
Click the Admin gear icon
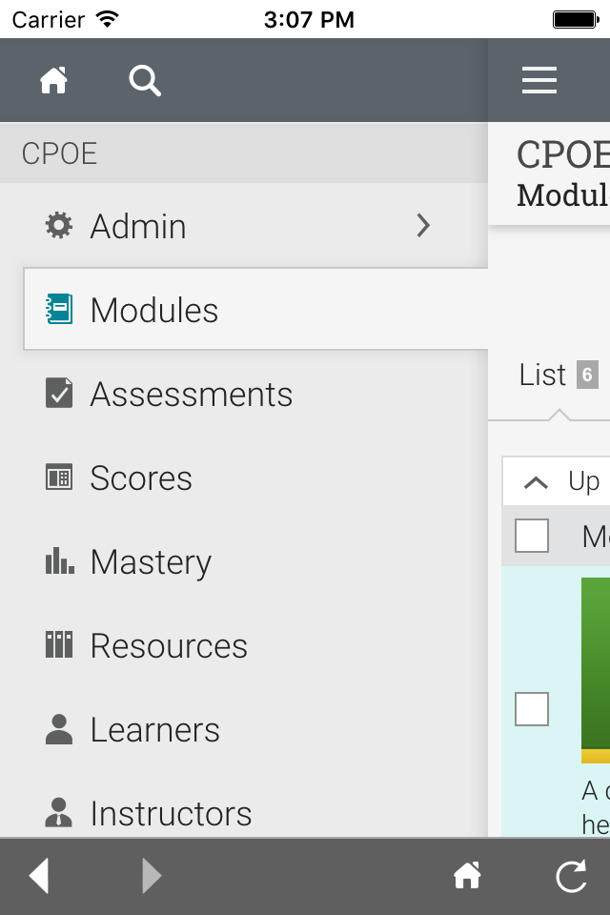click(59, 226)
